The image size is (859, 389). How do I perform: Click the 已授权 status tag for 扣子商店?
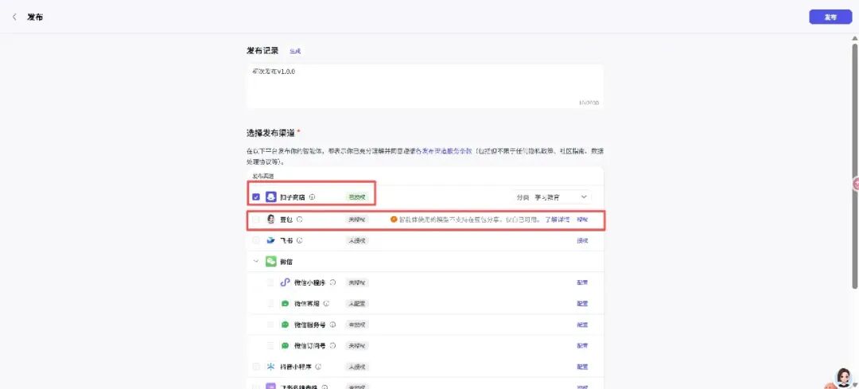[x=356, y=196]
